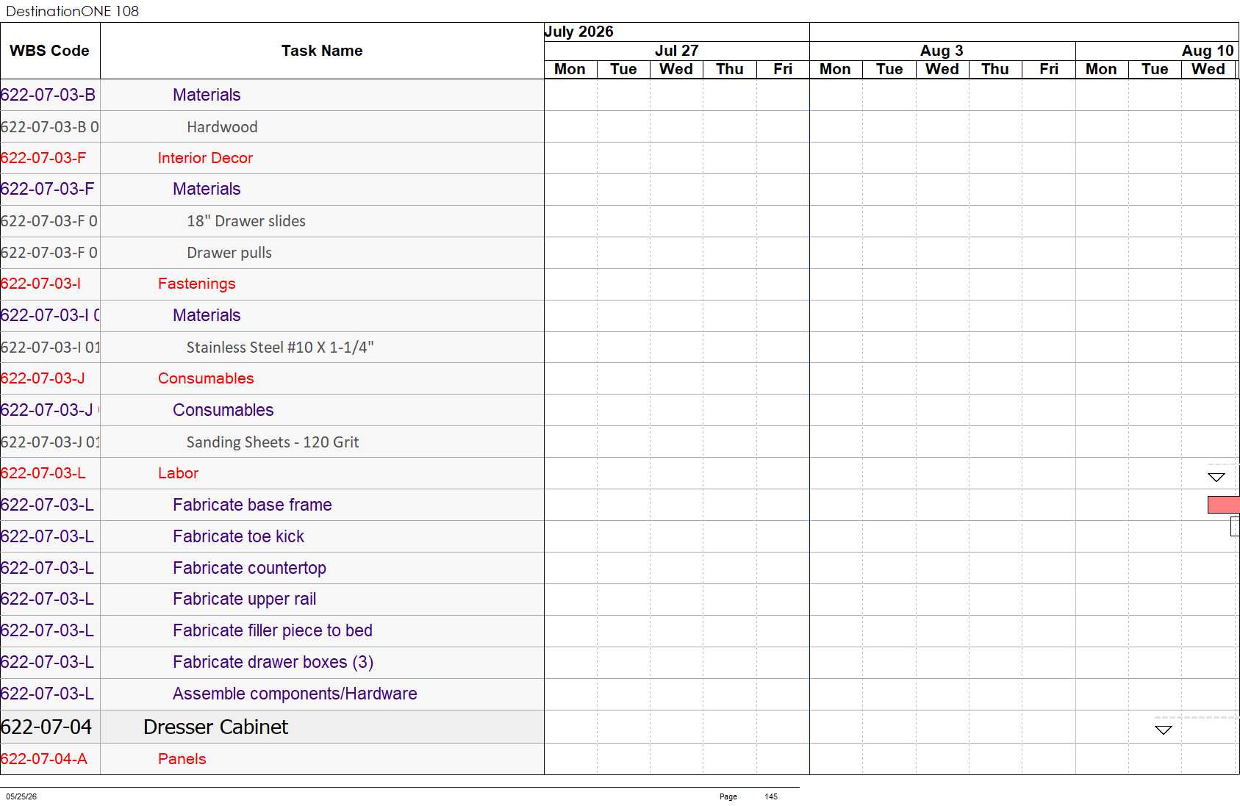Select the Fabricate toe kick Gantt bar
1240x806 pixels.
[1235, 526]
